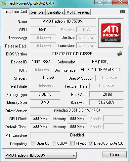Click the Memory Type value GDDR5
Screen dimensions: 129x162
(45, 94)
